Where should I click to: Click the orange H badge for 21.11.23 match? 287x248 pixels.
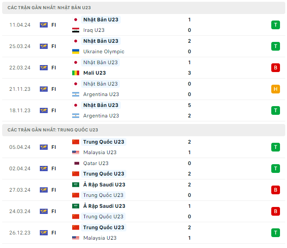pos(275,89)
